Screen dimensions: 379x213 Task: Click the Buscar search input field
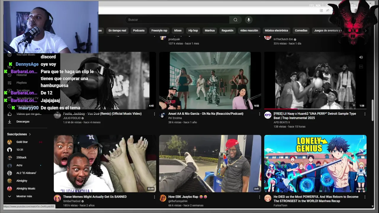(x=177, y=20)
